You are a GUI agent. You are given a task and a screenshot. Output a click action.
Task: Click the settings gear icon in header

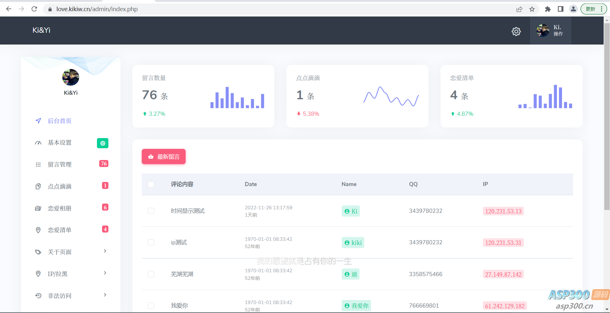(516, 31)
